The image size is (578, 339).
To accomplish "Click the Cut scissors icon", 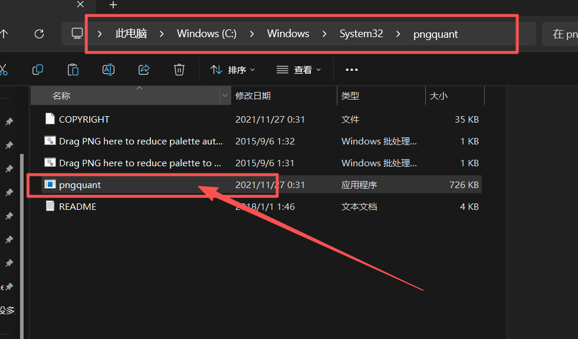I will click(4, 70).
